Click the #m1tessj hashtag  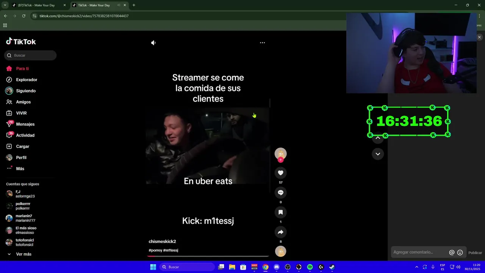tap(171, 250)
